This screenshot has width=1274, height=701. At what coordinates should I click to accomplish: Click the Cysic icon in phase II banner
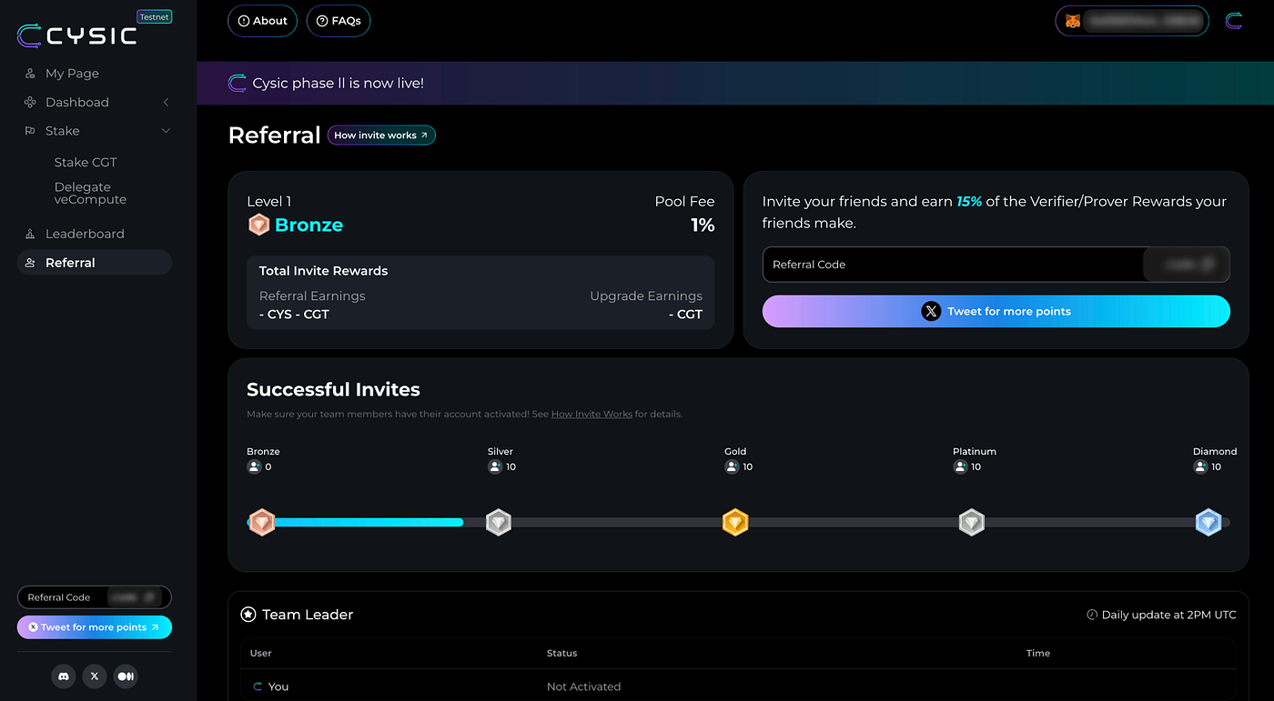[x=238, y=84]
